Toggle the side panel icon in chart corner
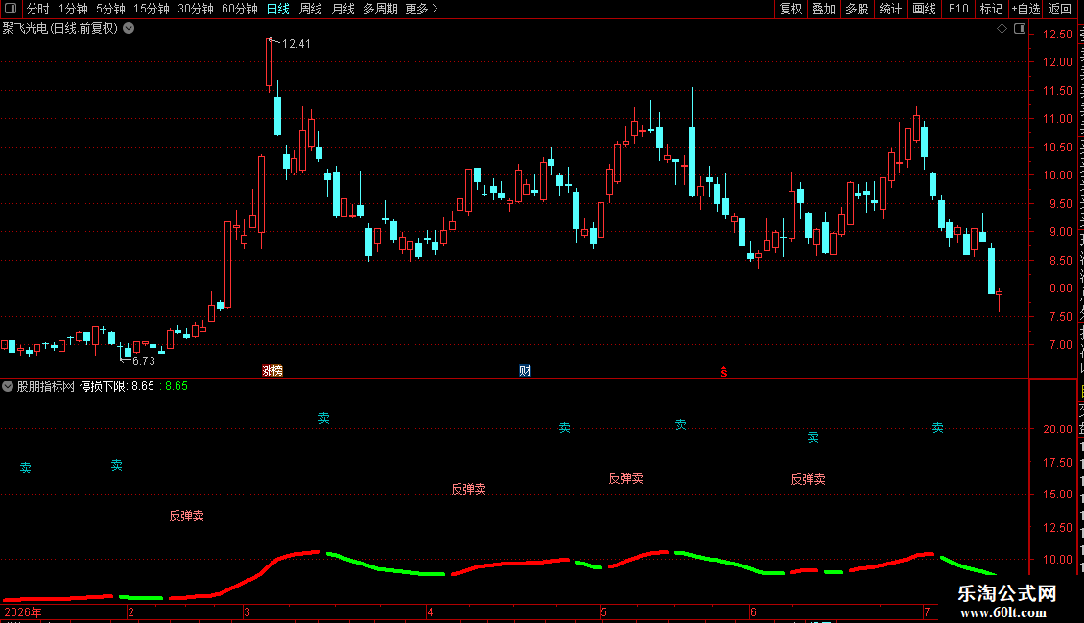This screenshot has height=623, width=1084. (1020, 29)
